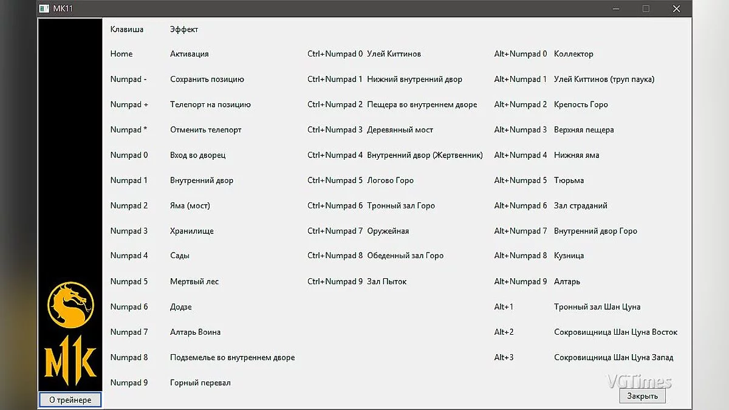Click the 'Активация' label next to Home
729x410 pixels.
pyautogui.click(x=189, y=54)
